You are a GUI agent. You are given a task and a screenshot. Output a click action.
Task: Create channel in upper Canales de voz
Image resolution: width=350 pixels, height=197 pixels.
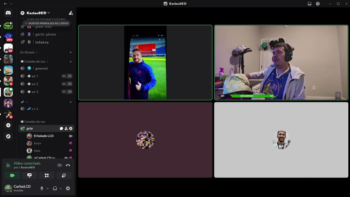click(71, 62)
